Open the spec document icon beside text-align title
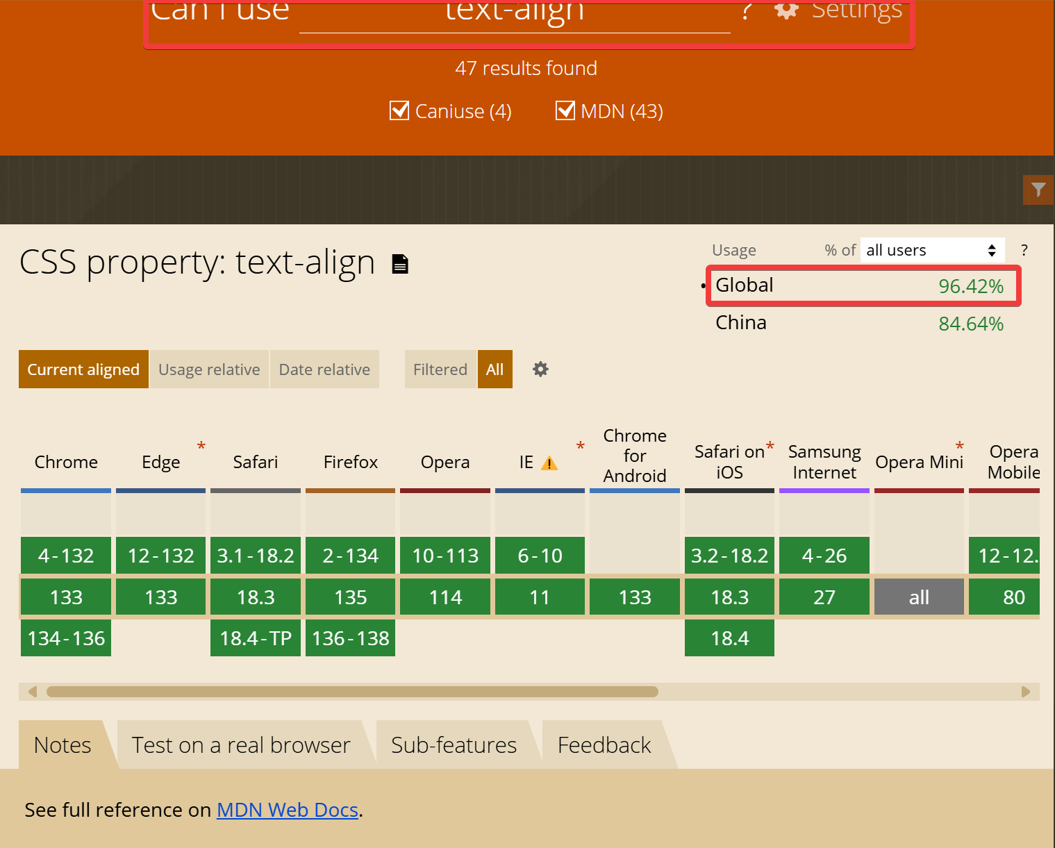 [x=400, y=264]
